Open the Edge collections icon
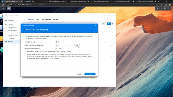The image size is (173, 97). point(166,5)
